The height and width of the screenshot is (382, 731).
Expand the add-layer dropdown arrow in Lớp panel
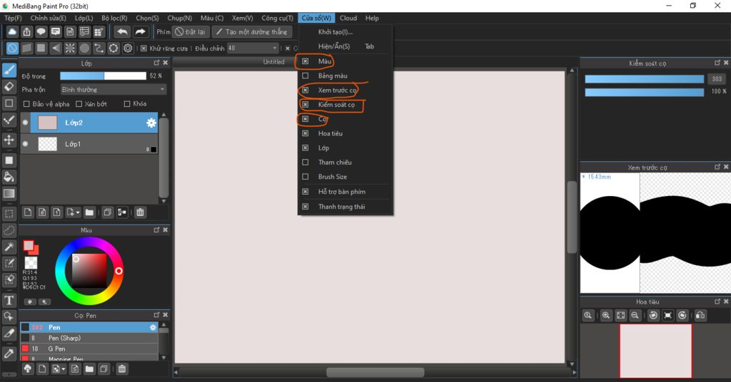click(x=77, y=212)
